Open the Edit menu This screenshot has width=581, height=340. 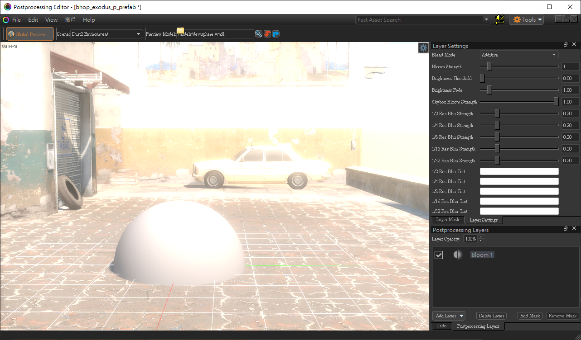click(33, 20)
